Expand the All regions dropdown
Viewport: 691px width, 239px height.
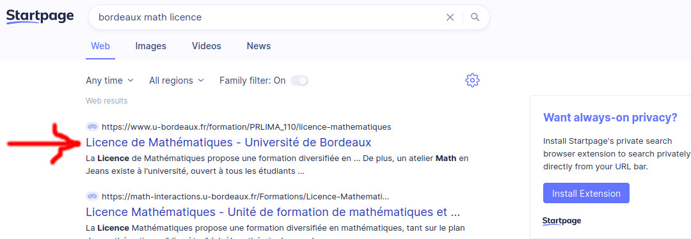pos(177,81)
